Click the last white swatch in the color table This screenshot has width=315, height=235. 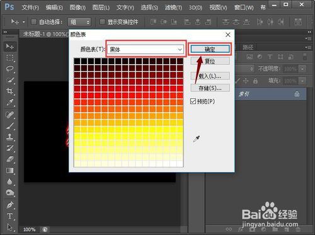pyautogui.click(x=180, y=164)
